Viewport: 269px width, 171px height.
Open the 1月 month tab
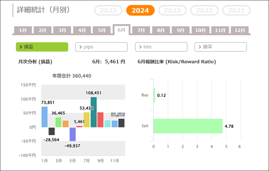click(23, 30)
